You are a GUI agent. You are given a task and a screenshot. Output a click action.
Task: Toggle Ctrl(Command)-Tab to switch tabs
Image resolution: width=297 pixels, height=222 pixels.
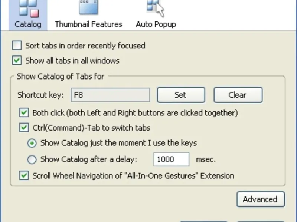24,128
